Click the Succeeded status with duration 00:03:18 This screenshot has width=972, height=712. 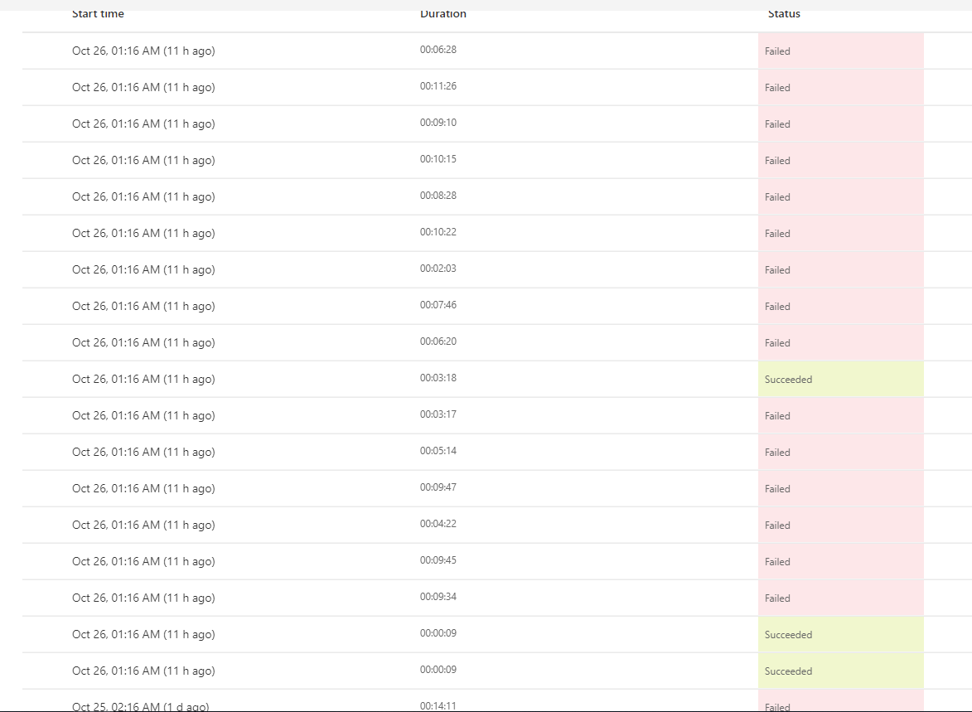click(x=788, y=379)
